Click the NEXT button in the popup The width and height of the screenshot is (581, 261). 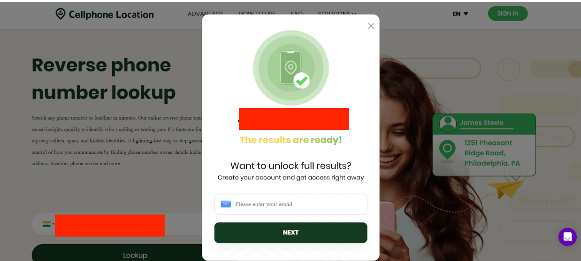[x=290, y=232]
